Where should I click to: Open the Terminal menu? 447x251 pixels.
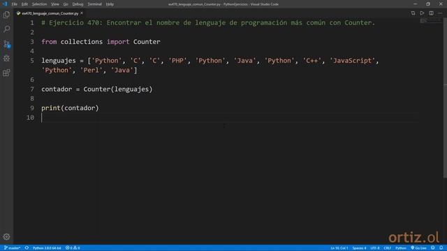coord(95,4)
